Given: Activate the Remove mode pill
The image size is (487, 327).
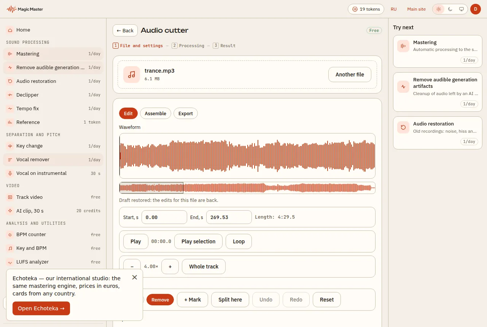Looking at the screenshot, I should click(x=160, y=300).
